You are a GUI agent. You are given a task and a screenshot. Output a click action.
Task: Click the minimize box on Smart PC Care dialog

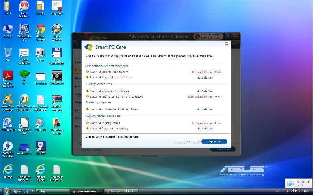pos(227,44)
